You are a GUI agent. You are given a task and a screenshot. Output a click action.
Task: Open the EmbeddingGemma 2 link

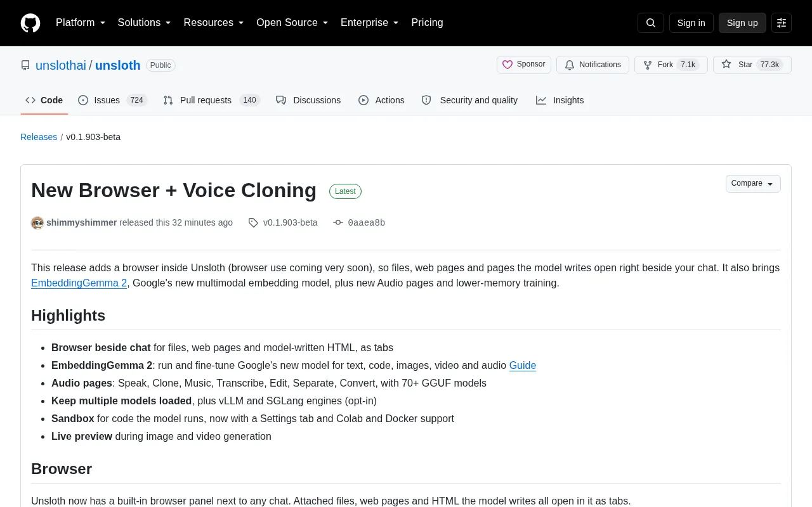pyautogui.click(x=79, y=283)
